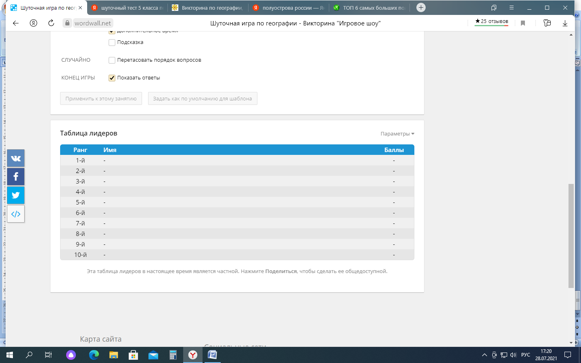Image resolution: width=581 pixels, height=363 pixels.
Task: Switch to Word from taskbar
Action: (213, 355)
